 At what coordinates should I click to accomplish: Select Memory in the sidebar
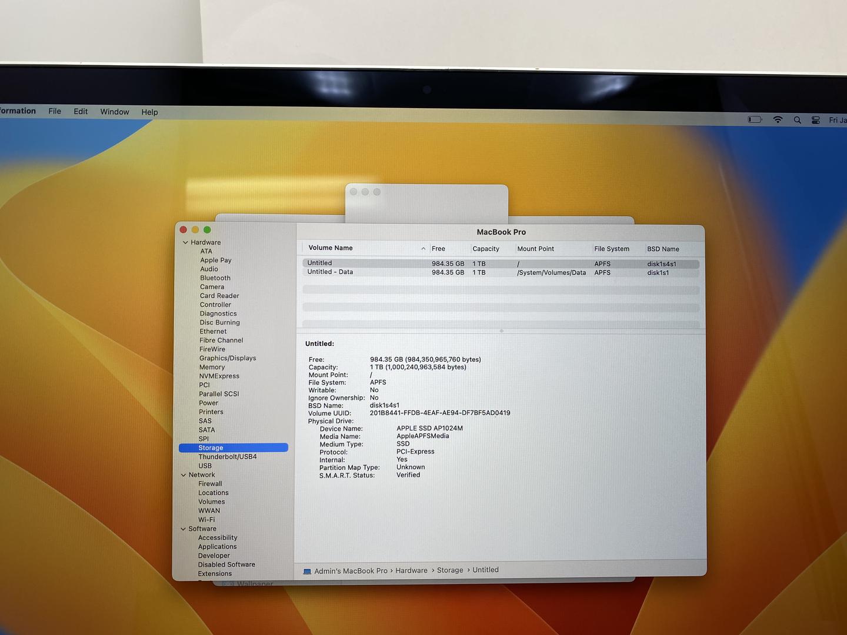coord(212,367)
